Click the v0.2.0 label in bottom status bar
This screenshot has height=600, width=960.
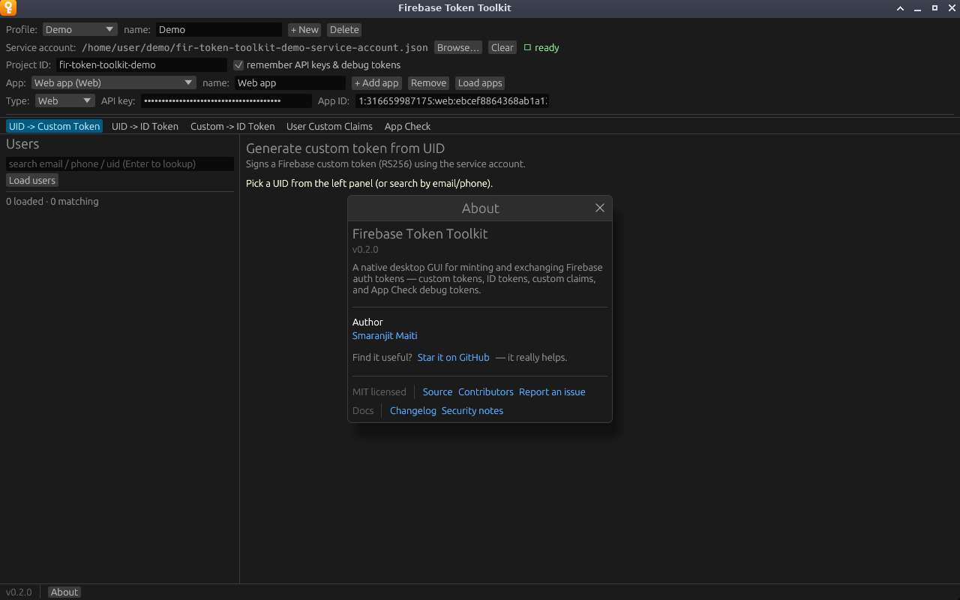point(19,592)
